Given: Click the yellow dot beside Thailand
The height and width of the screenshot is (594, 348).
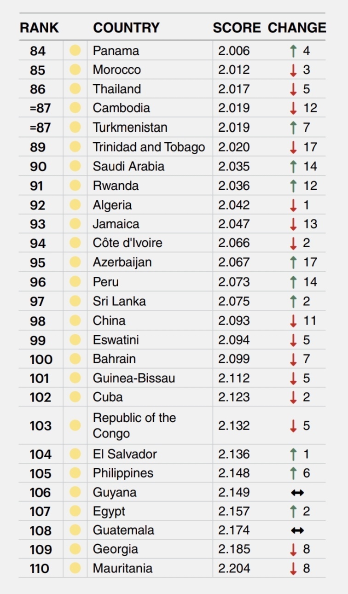Looking at the screenshot, I should pos(75,89).
